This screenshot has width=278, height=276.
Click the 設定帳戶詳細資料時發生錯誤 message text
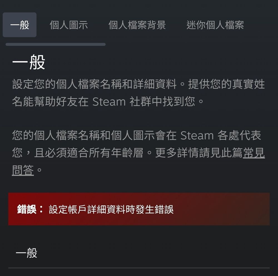coord(111,209)
